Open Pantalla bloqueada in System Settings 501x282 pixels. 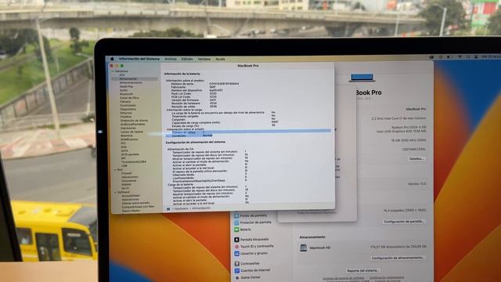point(251,240)
